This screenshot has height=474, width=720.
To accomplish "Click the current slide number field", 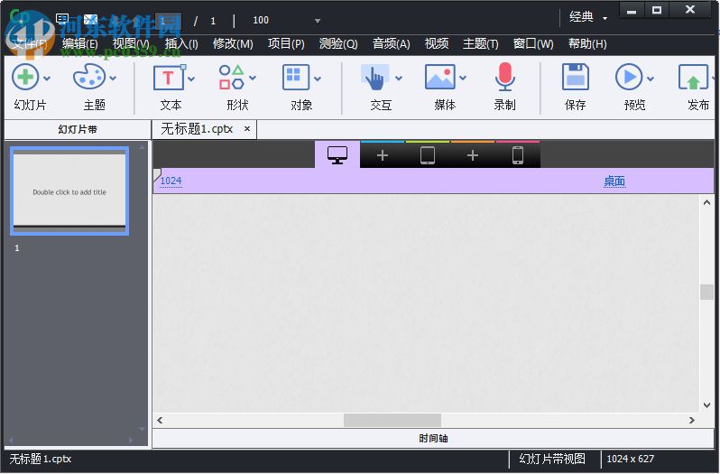I will tap(167, 21).
